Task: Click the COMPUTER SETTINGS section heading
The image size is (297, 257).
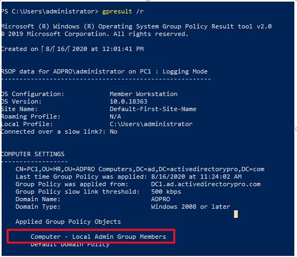Action: pos(33,154)
